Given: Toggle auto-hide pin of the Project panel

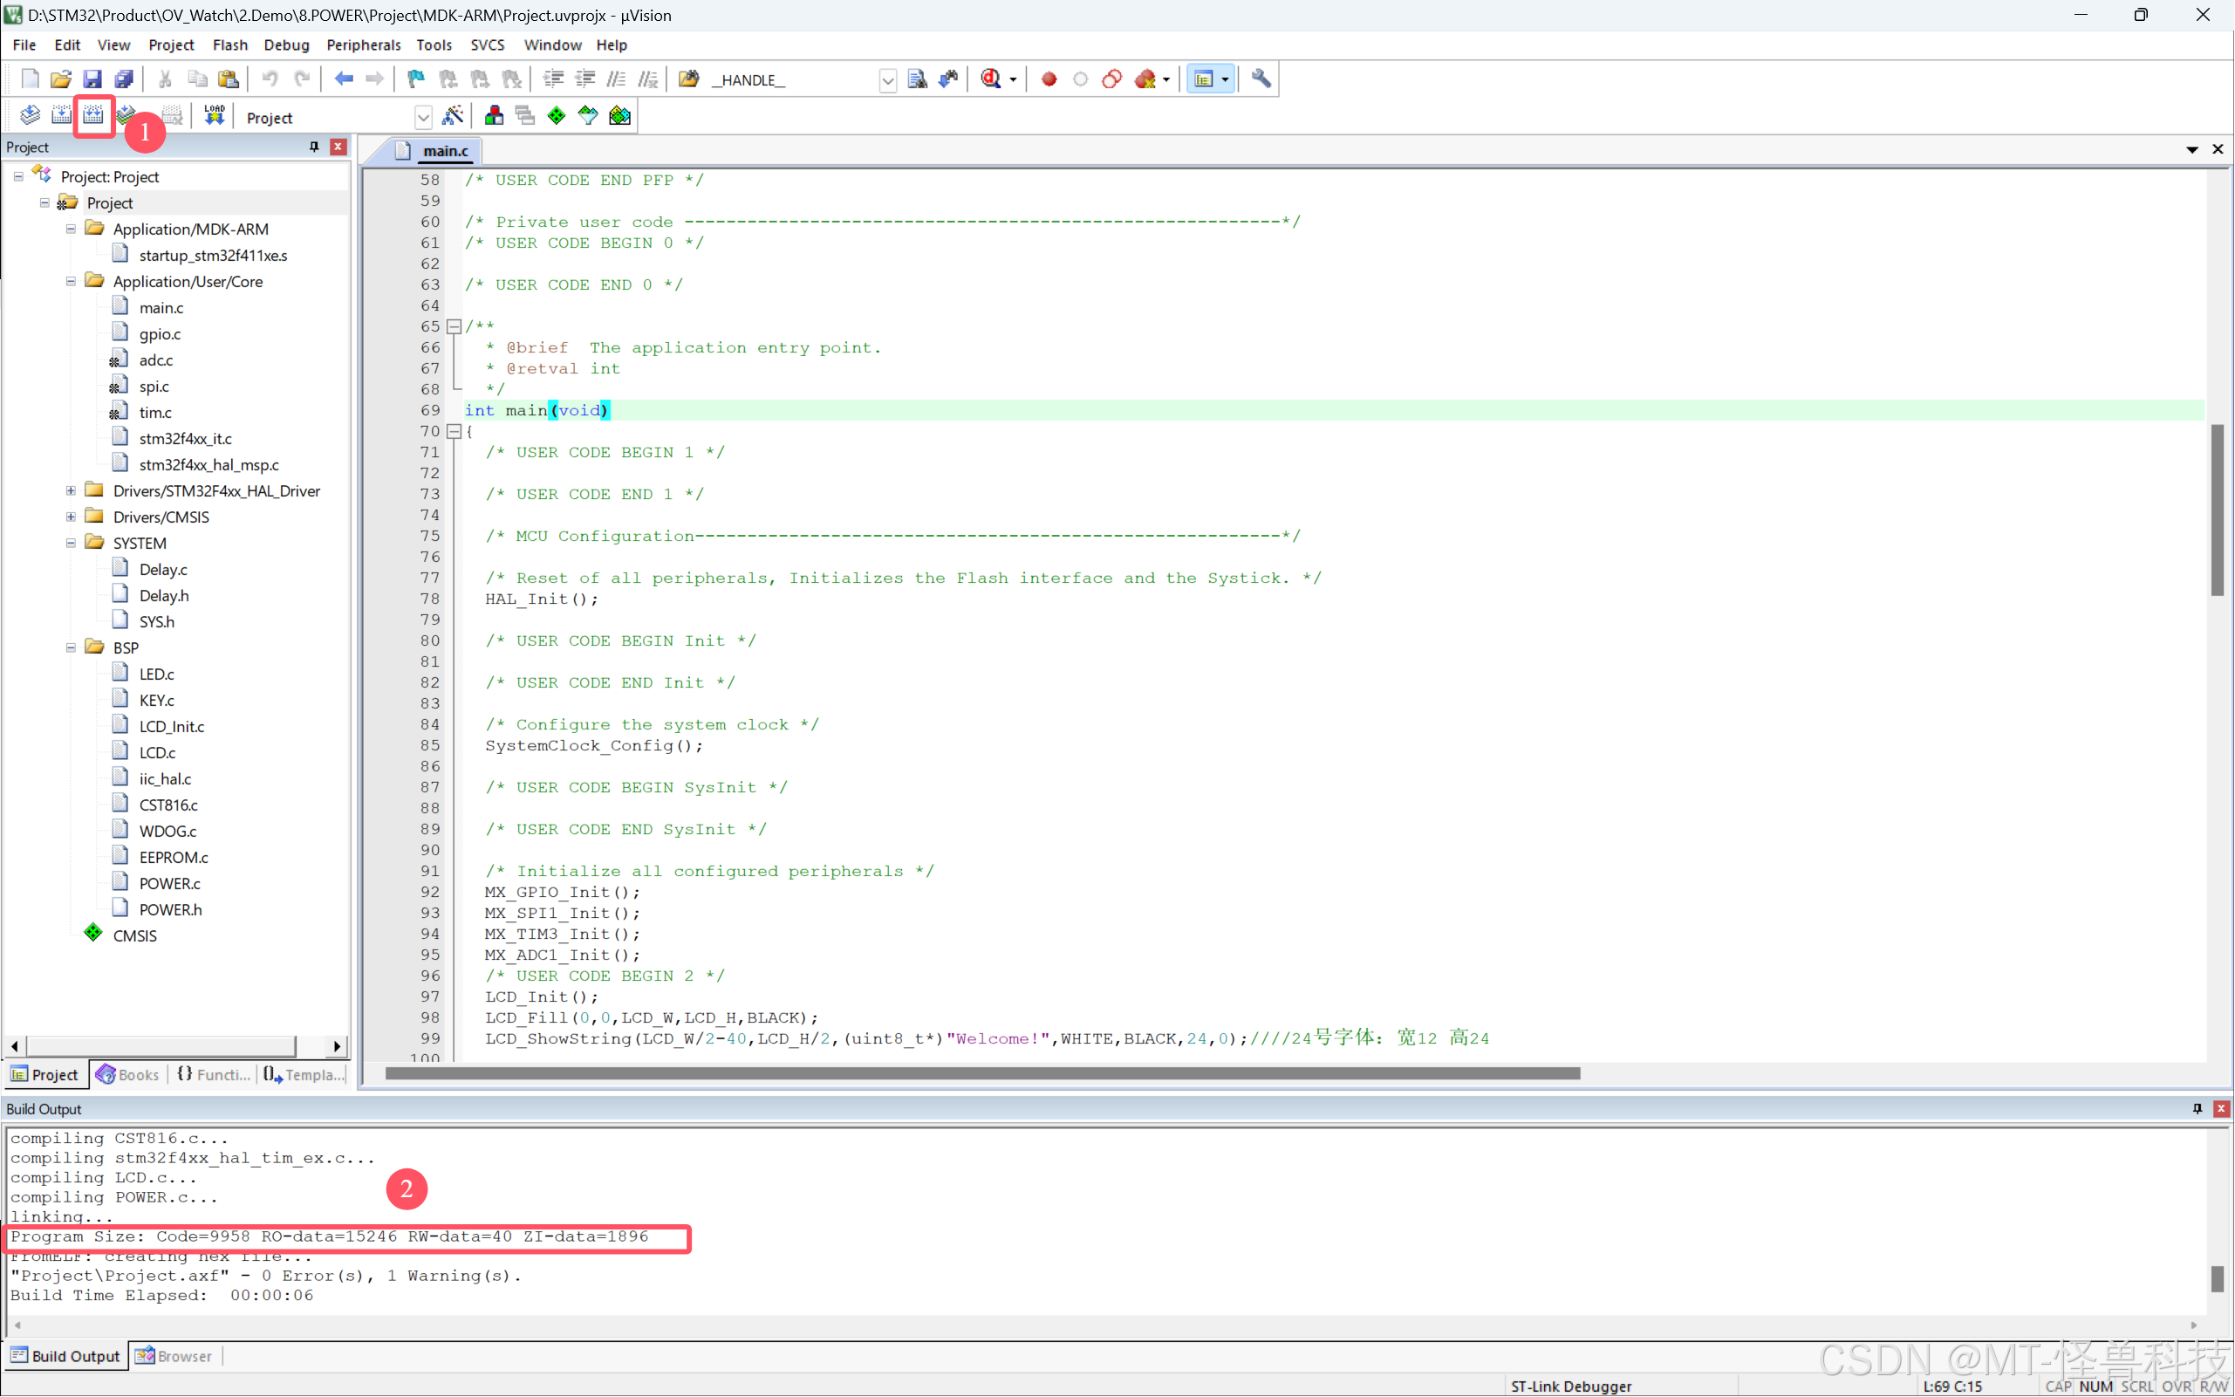Looking at the screenshot, I should 314,147.
